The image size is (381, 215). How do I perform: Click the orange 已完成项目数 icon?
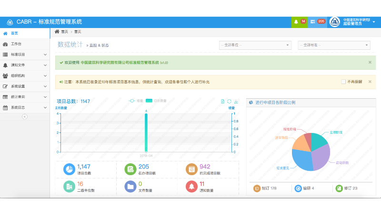tap(191, 169)
